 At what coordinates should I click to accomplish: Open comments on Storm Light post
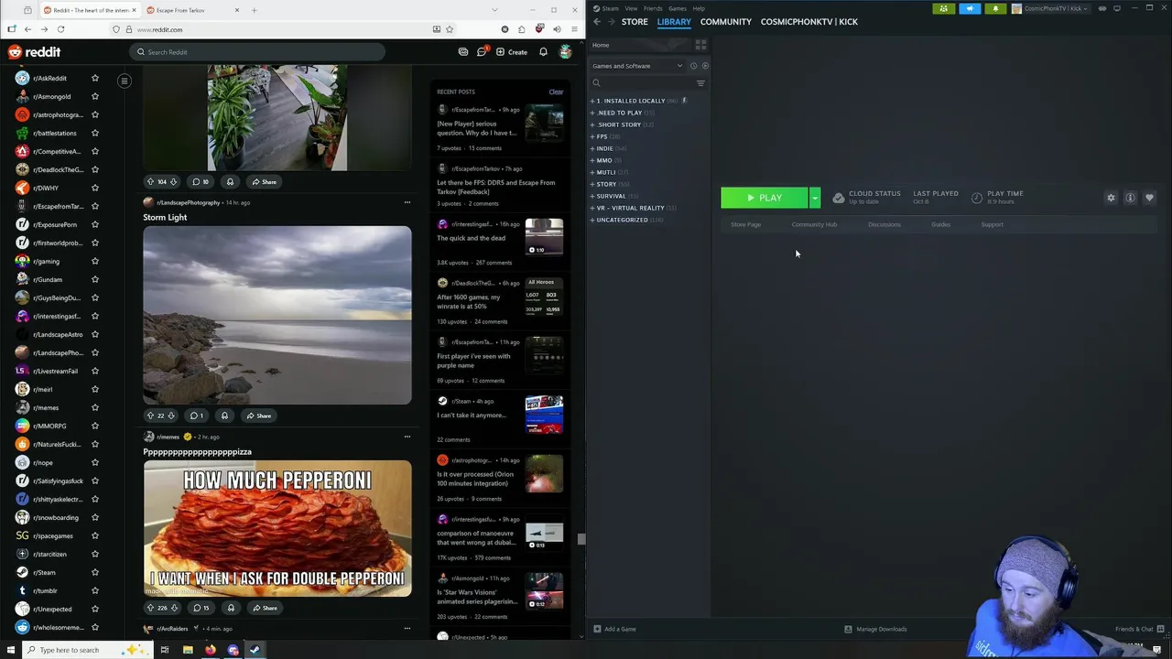(x=198, y=416)
